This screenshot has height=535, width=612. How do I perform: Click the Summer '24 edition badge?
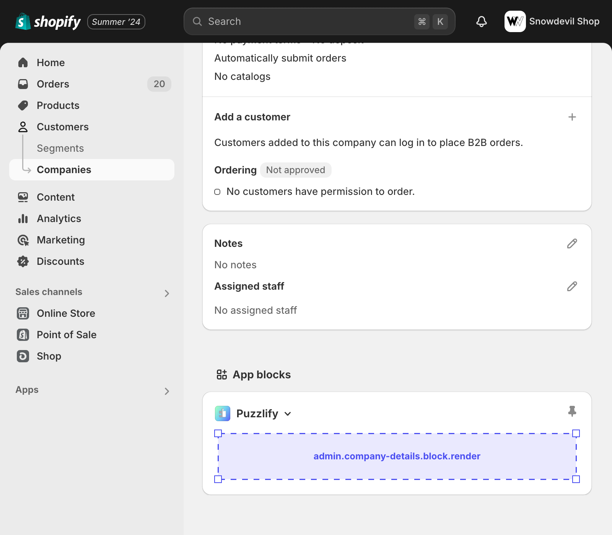click(116, 22)
